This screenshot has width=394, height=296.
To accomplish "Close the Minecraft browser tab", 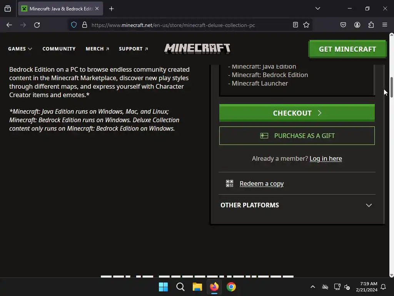I will pyautogui.click(x=97, y=8).
